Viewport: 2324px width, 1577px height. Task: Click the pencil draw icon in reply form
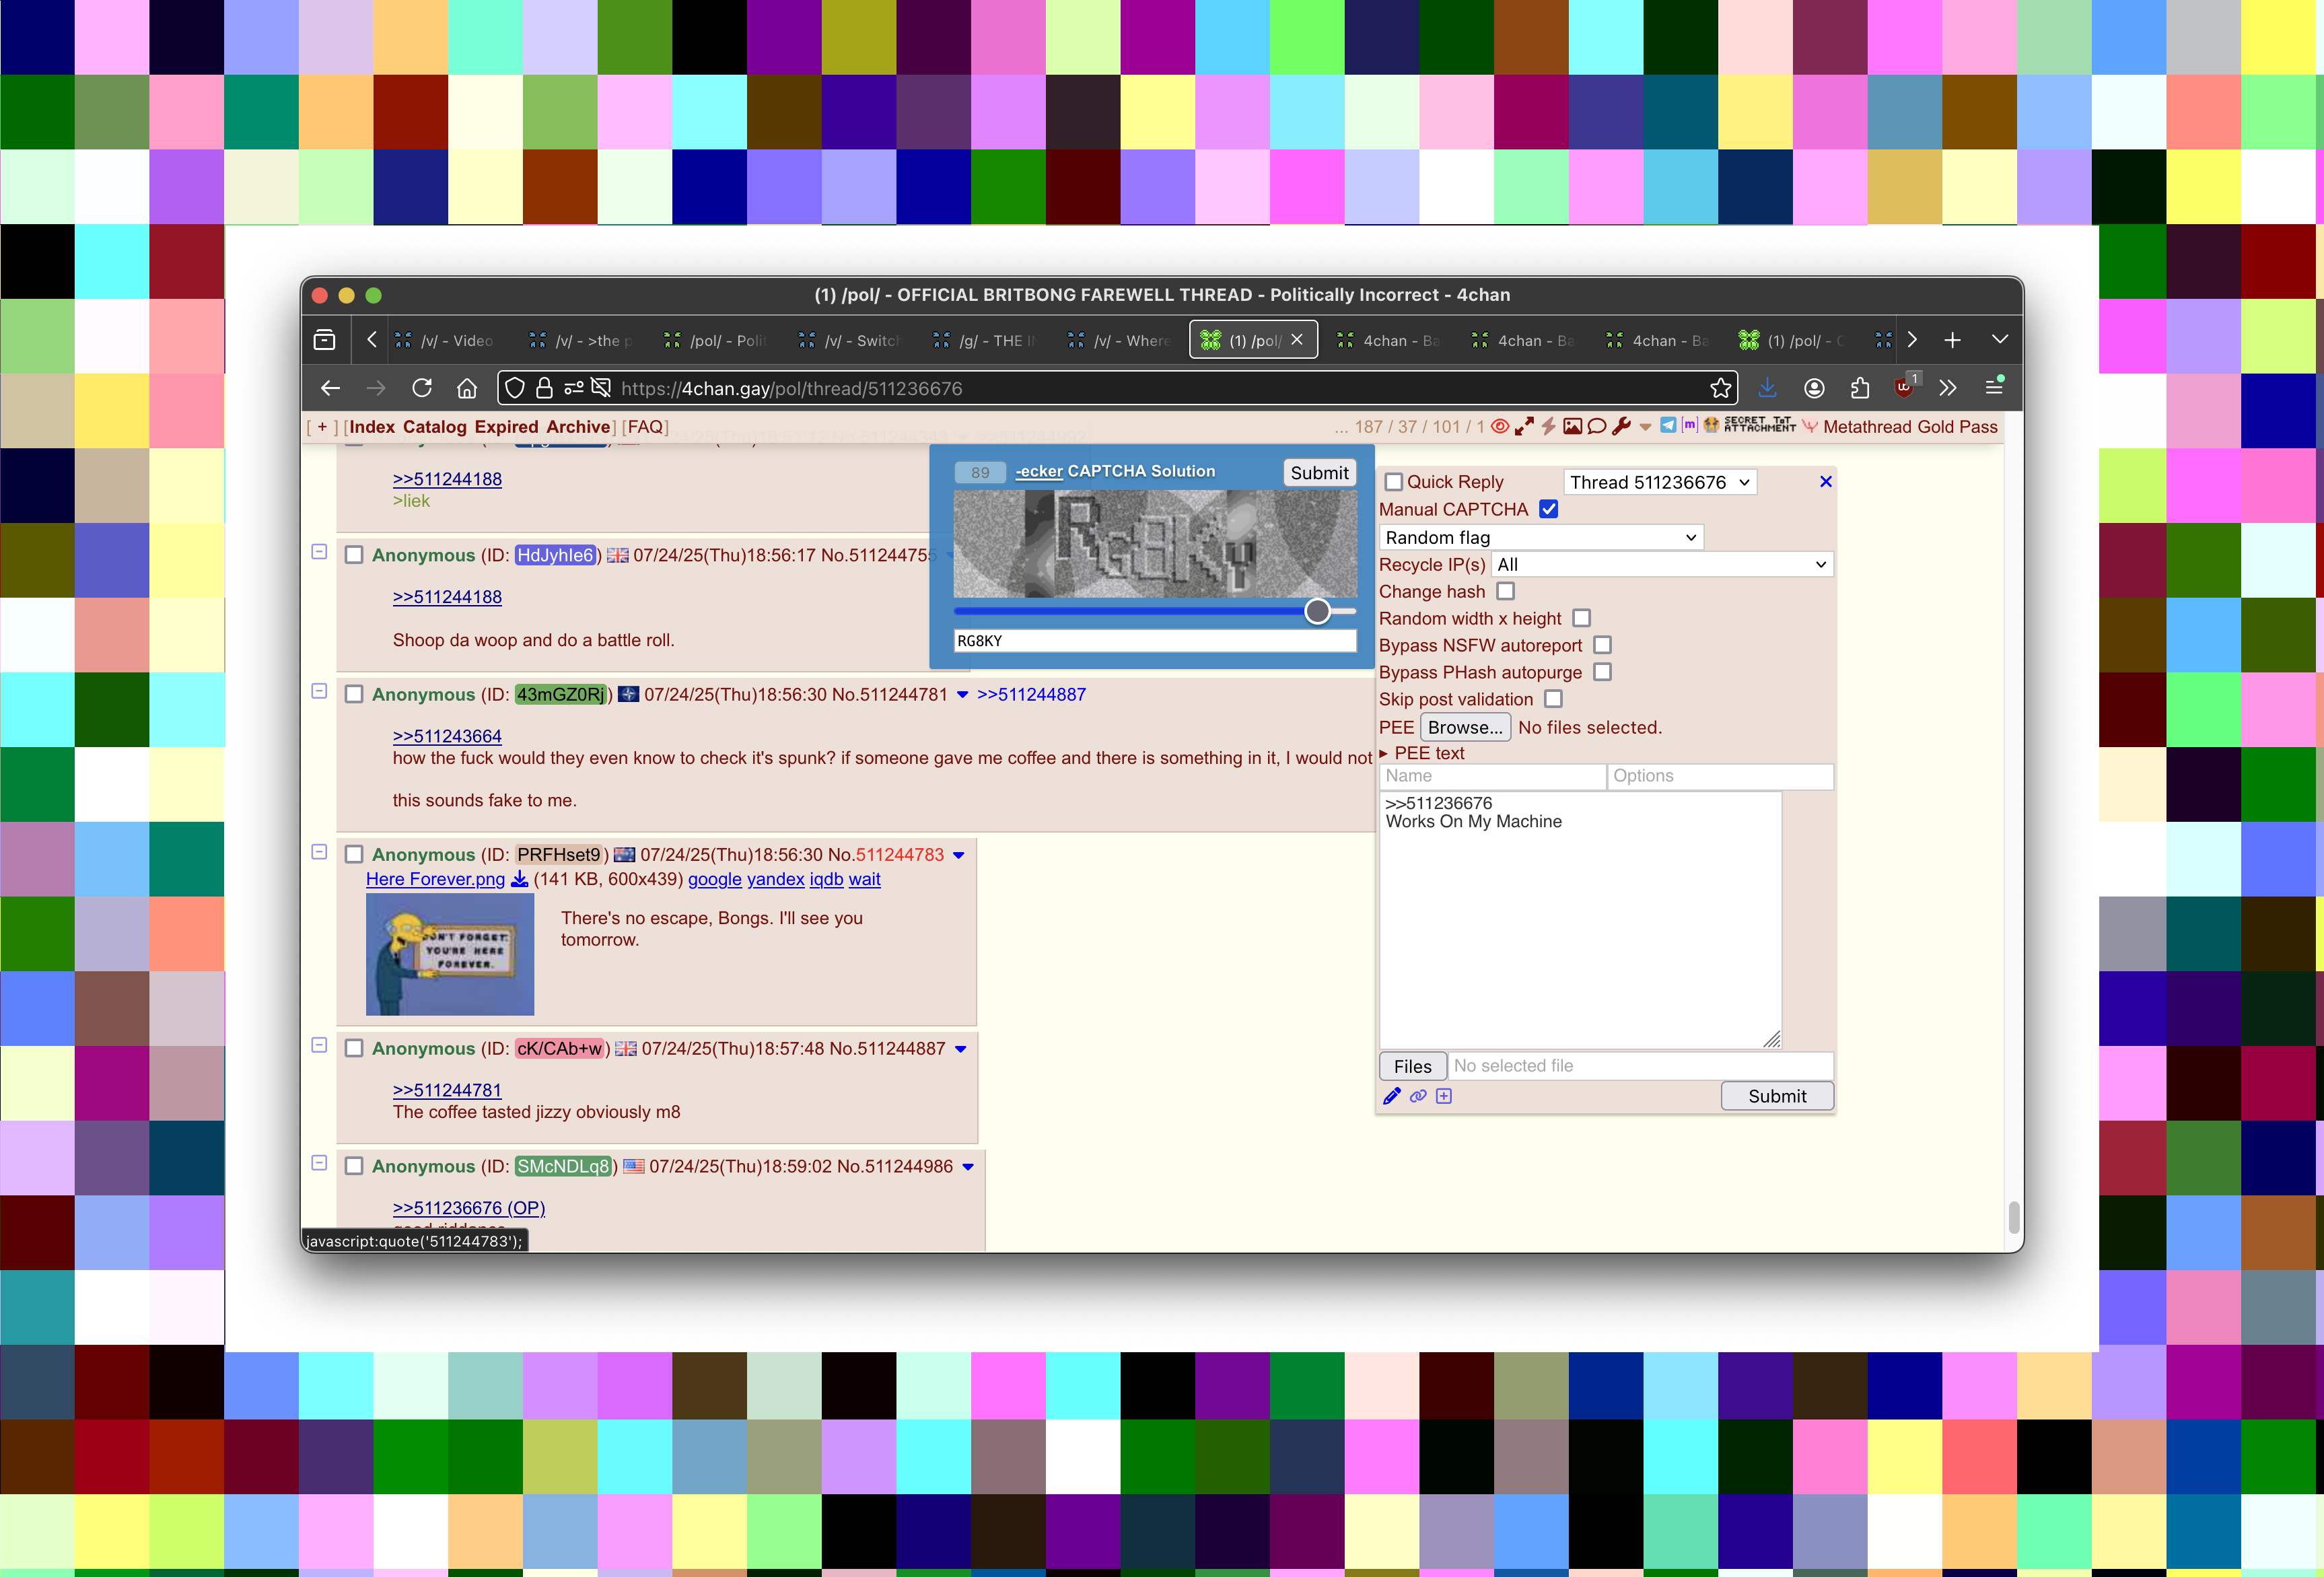[1392, 1096]
